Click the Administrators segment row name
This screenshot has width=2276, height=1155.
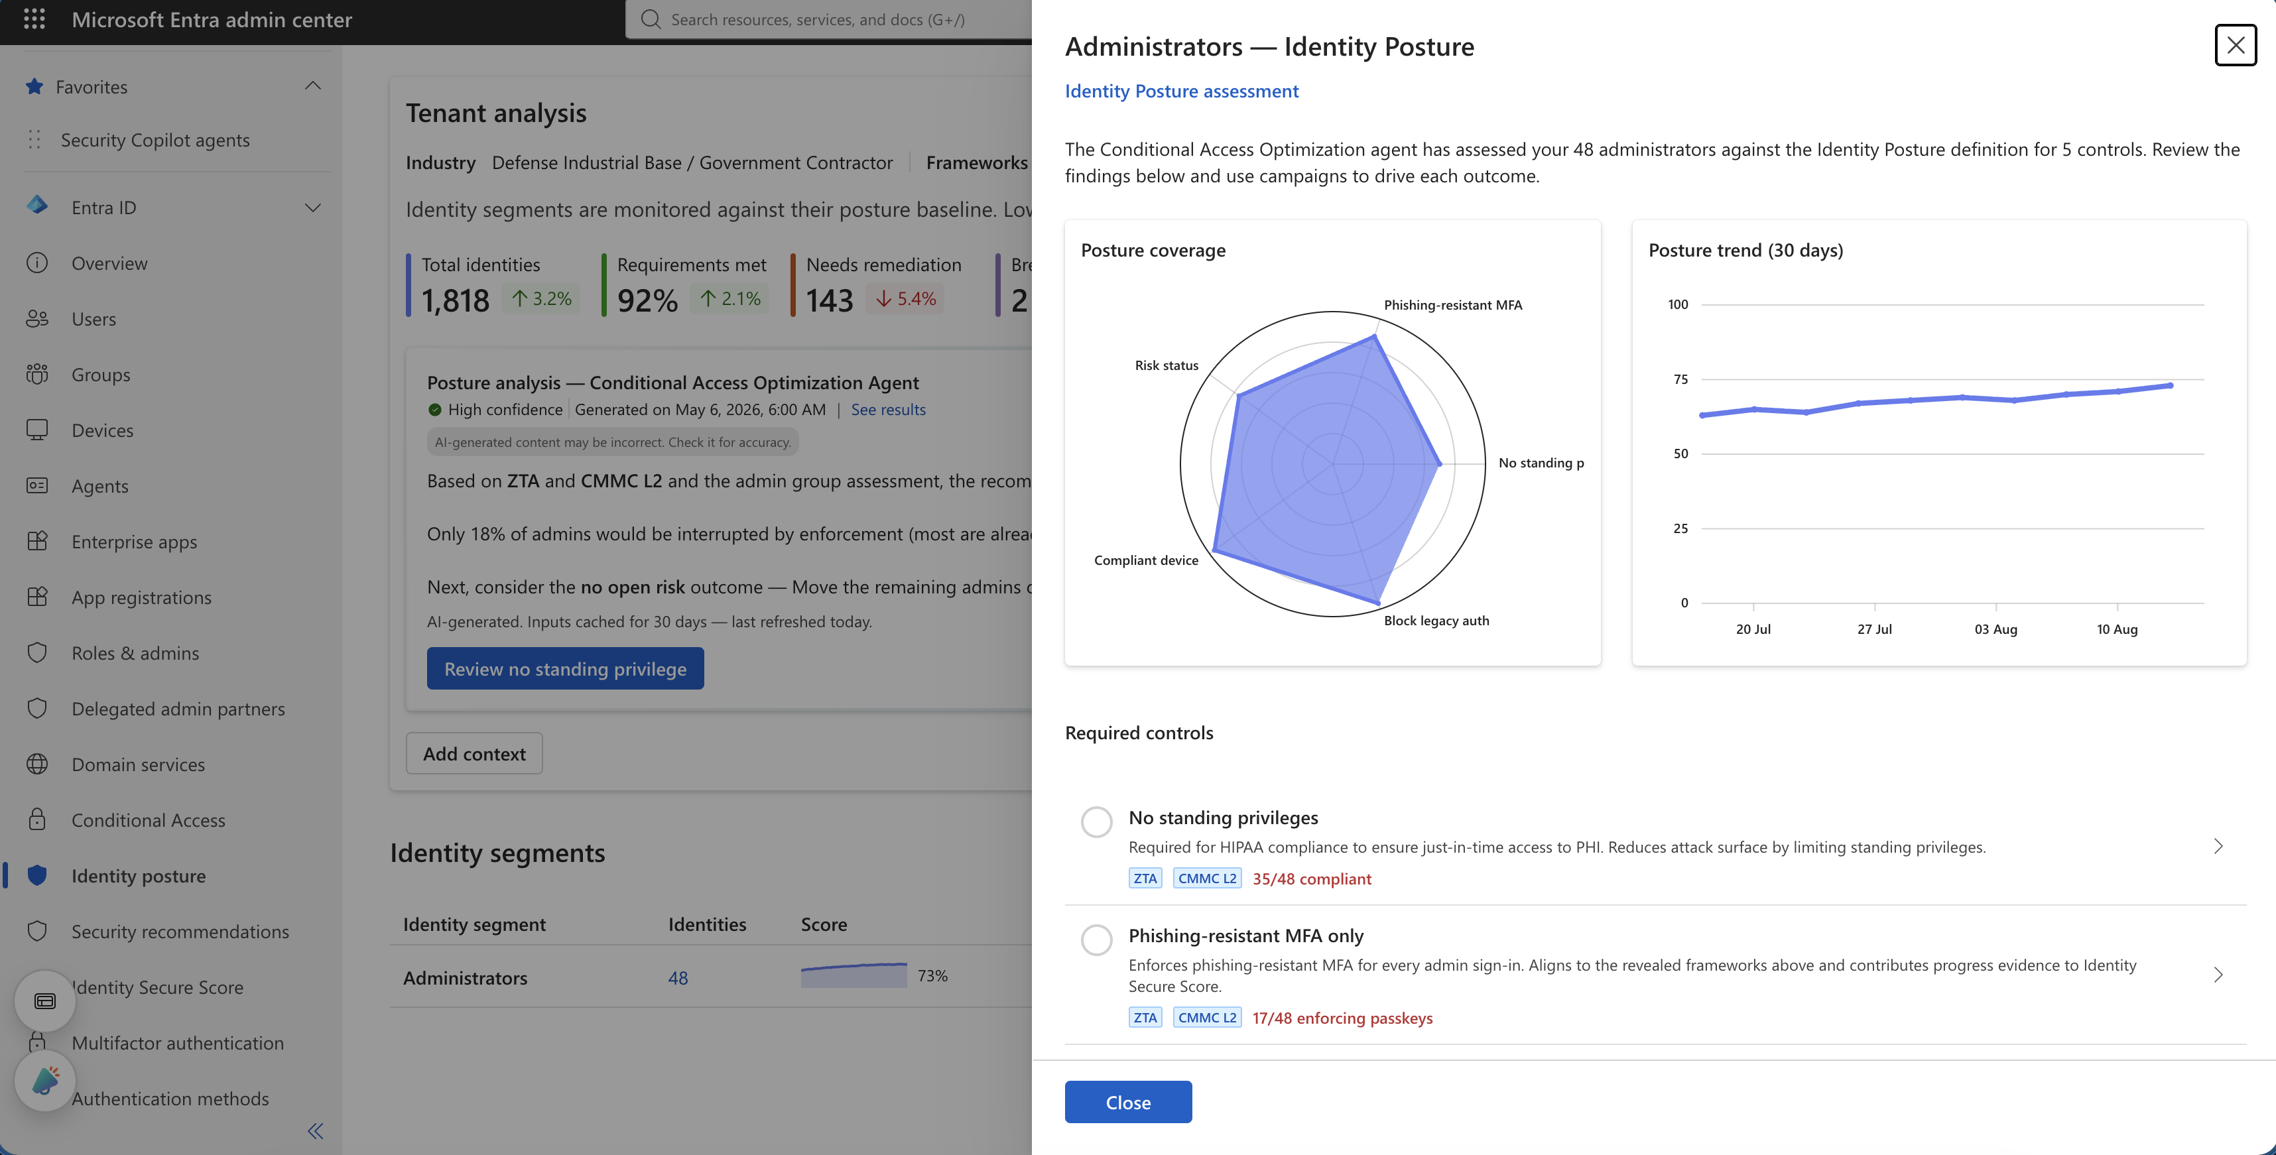pyautogui.click(x=465, y=977)
